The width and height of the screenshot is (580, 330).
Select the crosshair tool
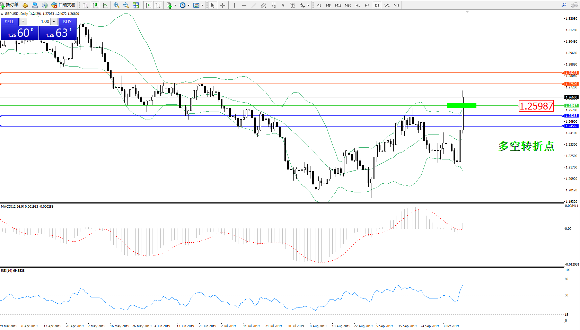(222, 5)
